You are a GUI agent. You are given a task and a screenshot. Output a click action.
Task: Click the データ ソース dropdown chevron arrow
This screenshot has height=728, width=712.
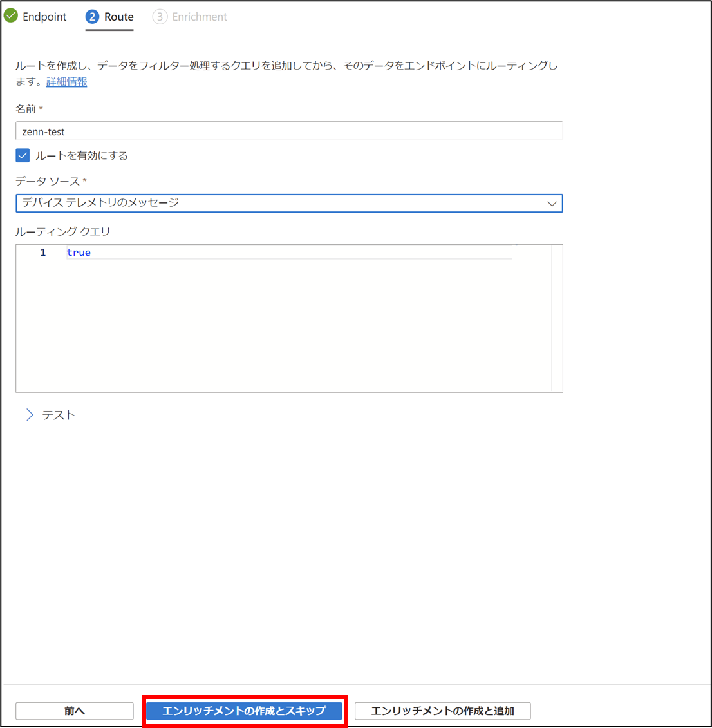pyautogui.click(x=552, y=204)
